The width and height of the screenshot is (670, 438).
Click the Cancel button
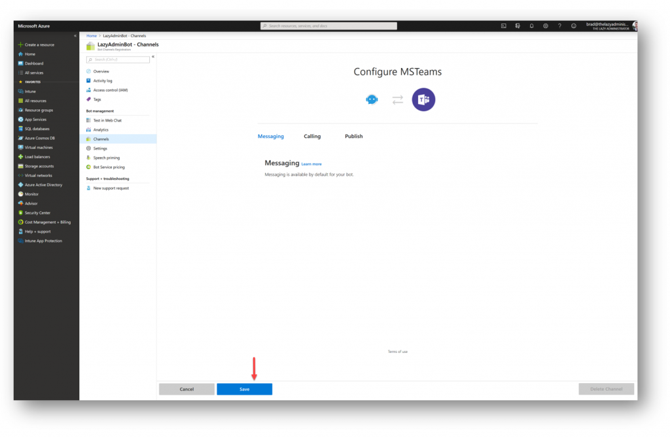pyautogui.click(x=186, y=390)
